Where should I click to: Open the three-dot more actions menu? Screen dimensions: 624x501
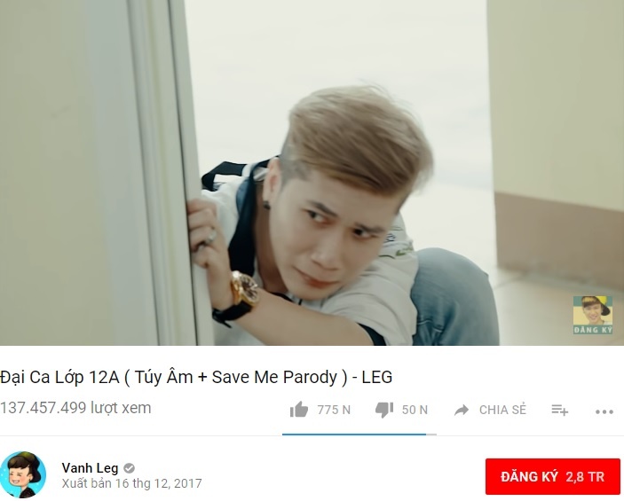tap(604, 412)
